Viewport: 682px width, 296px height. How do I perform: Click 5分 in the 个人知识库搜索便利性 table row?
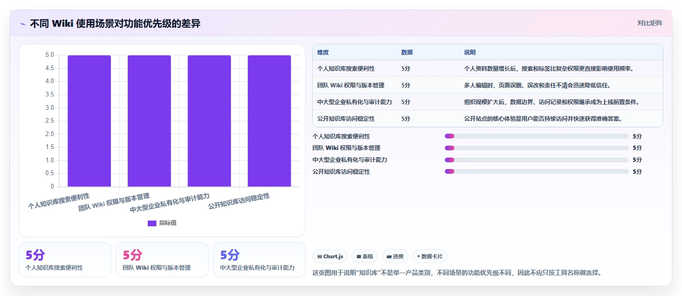pyautogui.click(x=406, y=69)
